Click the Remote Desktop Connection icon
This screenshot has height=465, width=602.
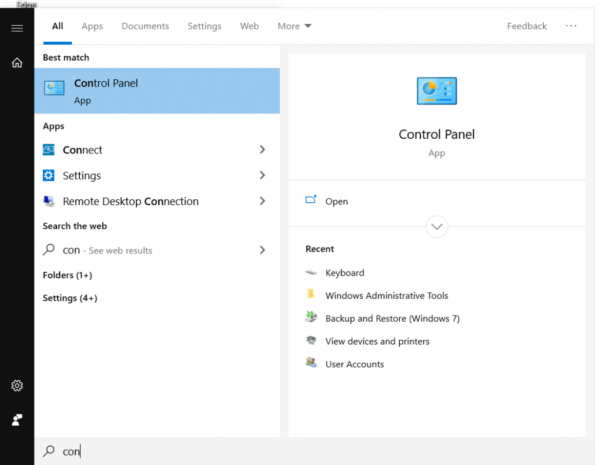pos(48,201)
